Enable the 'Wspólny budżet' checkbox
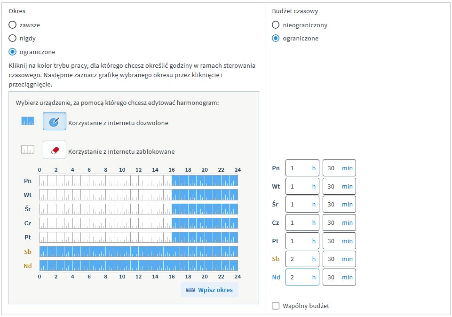 pos(276,306)
